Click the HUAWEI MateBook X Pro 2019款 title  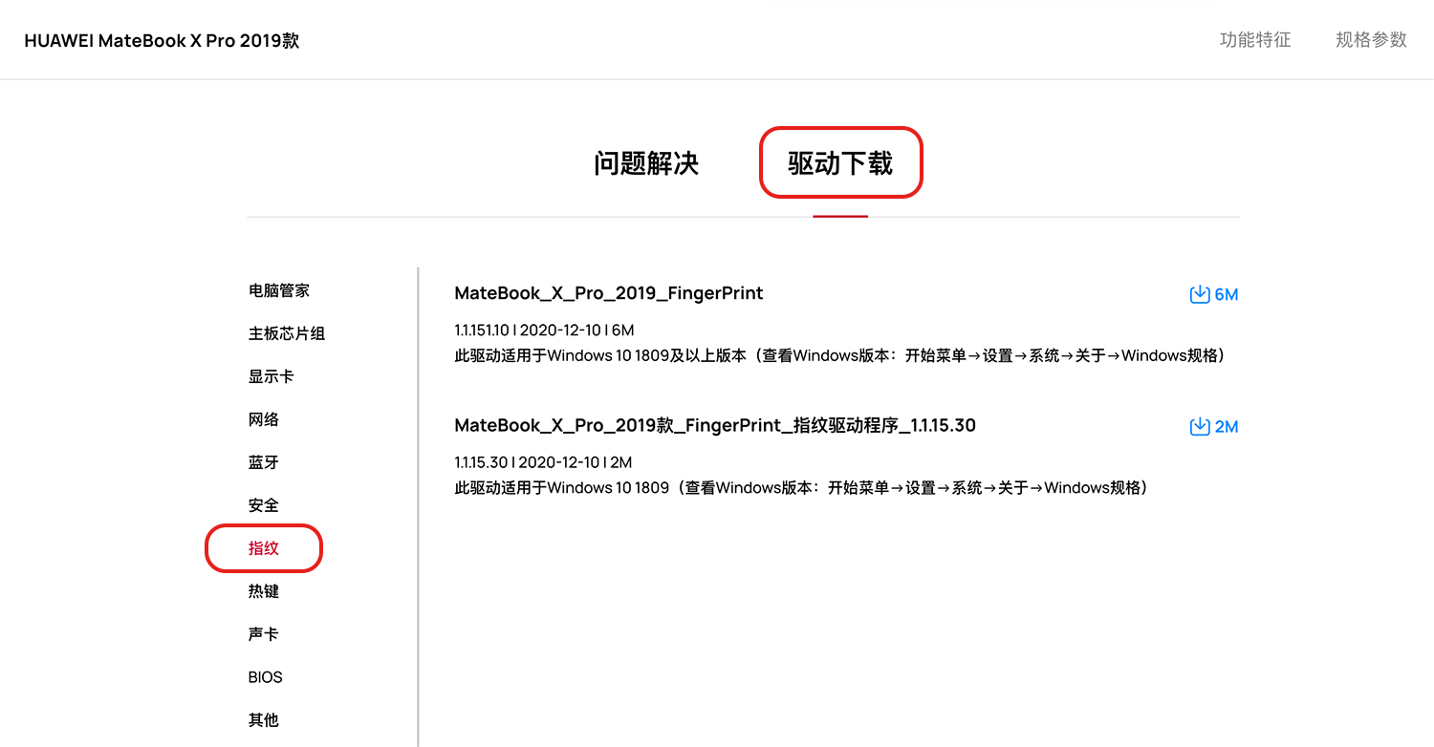(x=162, y=41)
